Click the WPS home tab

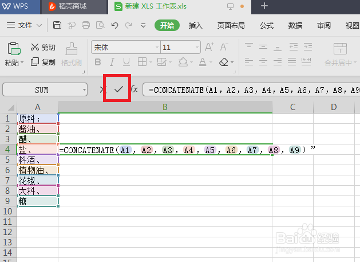click(20, 7)
